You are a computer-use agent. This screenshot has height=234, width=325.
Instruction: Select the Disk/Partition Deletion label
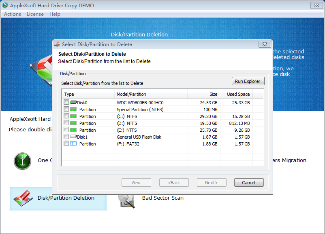coord(66,198)
